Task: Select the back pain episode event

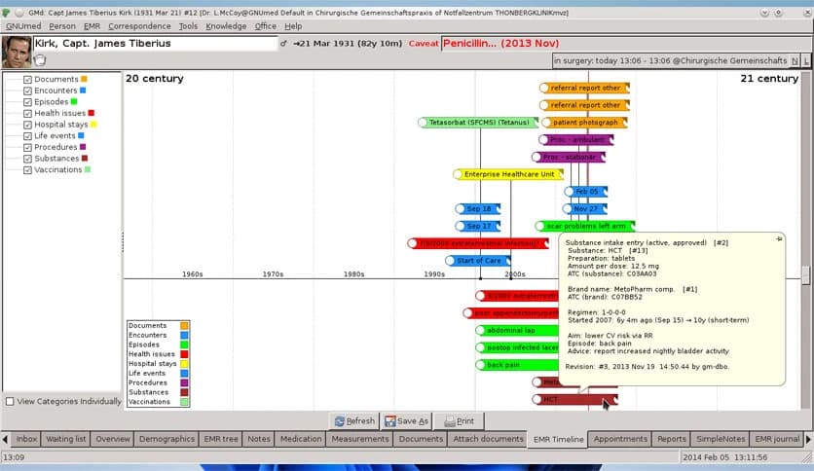Action: (x=517, y=365)
